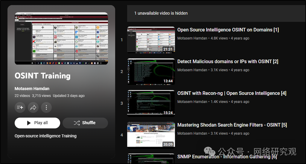Click the share arrow icon button
306x164 pixels.
(33, 107)
